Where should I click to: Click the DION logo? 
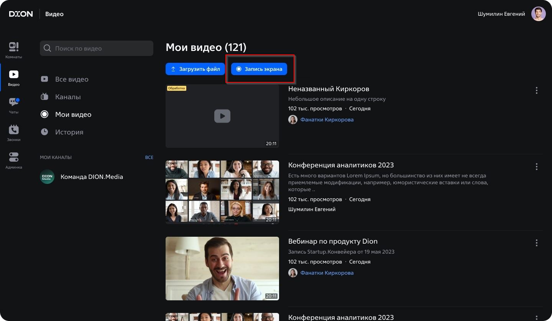(21, 14)
